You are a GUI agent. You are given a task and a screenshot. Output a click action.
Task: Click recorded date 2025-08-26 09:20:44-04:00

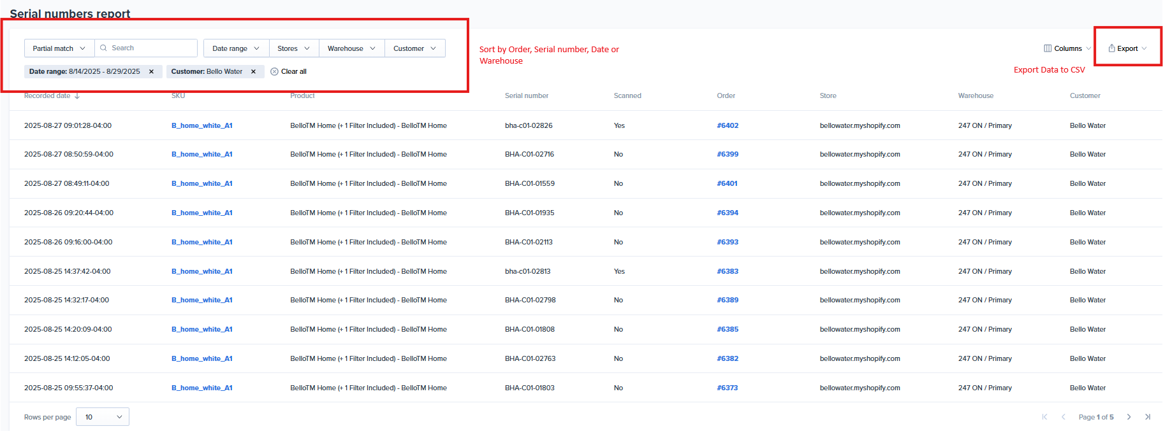click(69, 213)
